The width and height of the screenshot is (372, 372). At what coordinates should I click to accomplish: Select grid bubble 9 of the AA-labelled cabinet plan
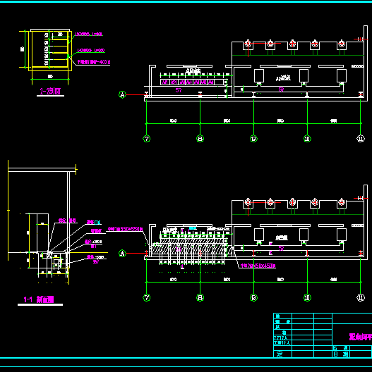pyautogui.click(x=253, y=139)
